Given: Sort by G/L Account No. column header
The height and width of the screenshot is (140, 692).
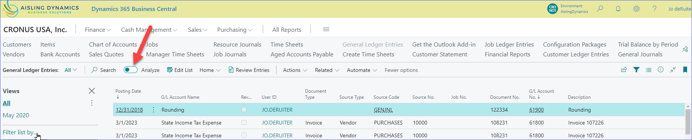Looking at the screenshot, I should click(x=542, y=94).
